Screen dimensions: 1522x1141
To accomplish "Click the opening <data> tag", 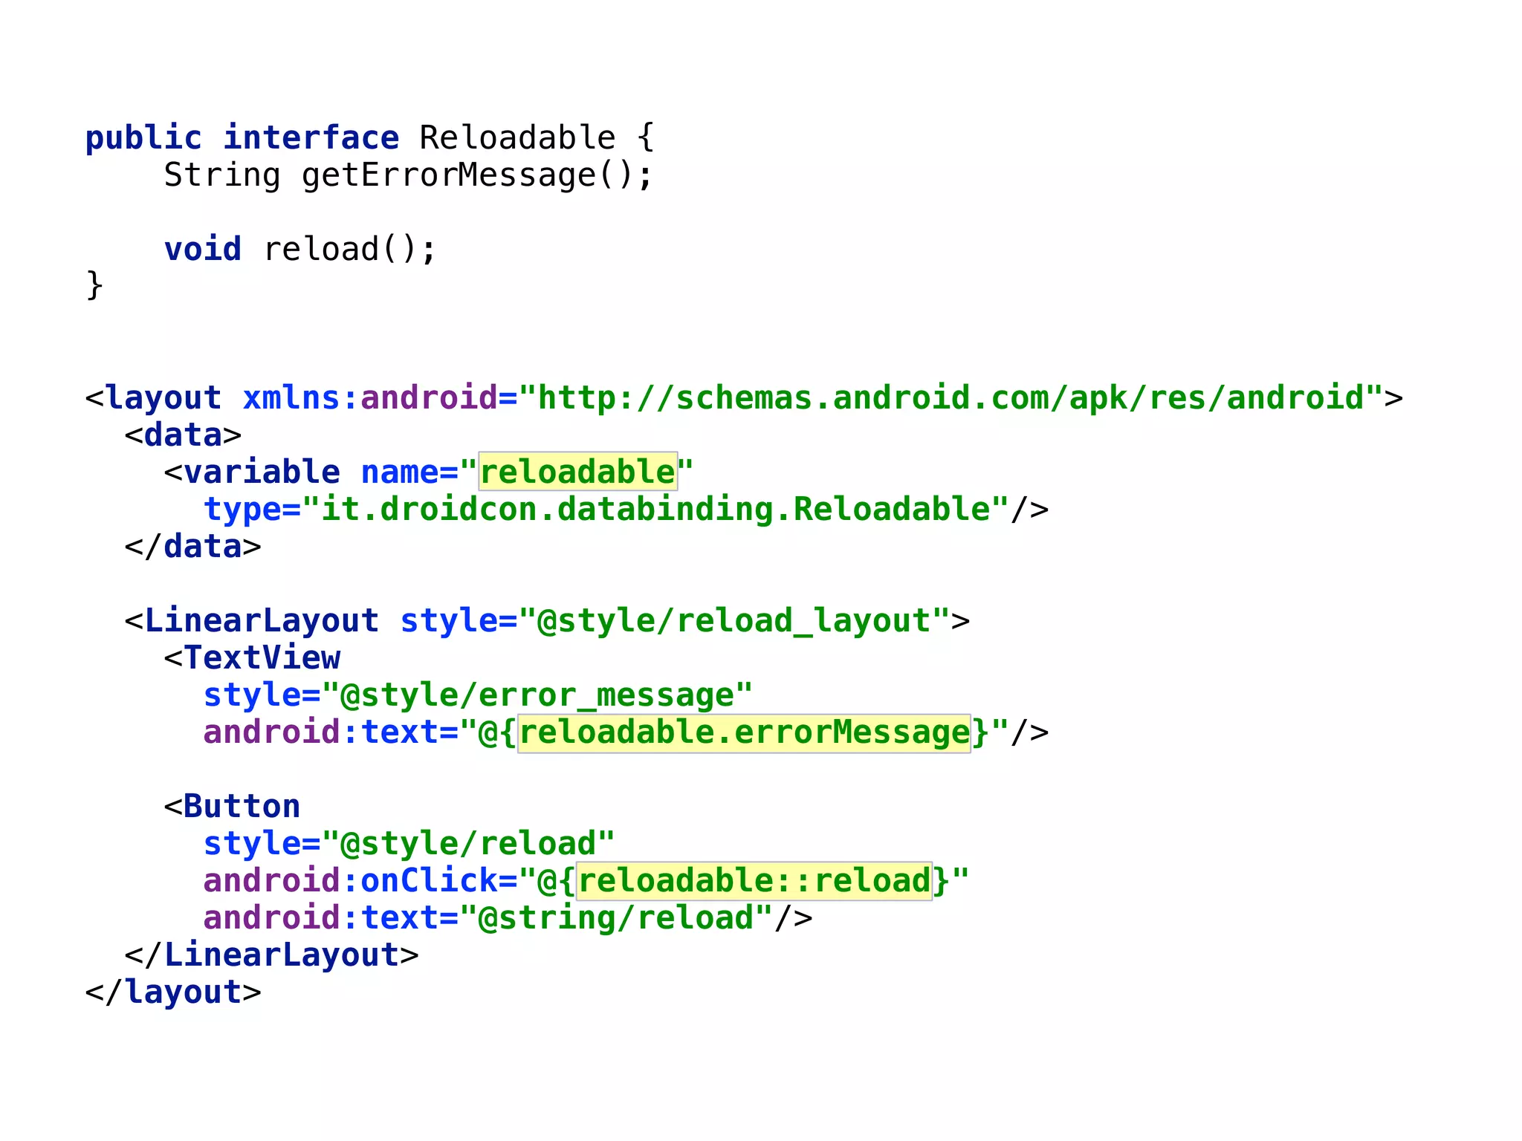I will tap(183, 435).
